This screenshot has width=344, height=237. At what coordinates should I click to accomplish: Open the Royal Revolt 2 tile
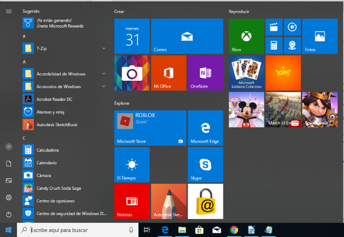pos(320,110)
